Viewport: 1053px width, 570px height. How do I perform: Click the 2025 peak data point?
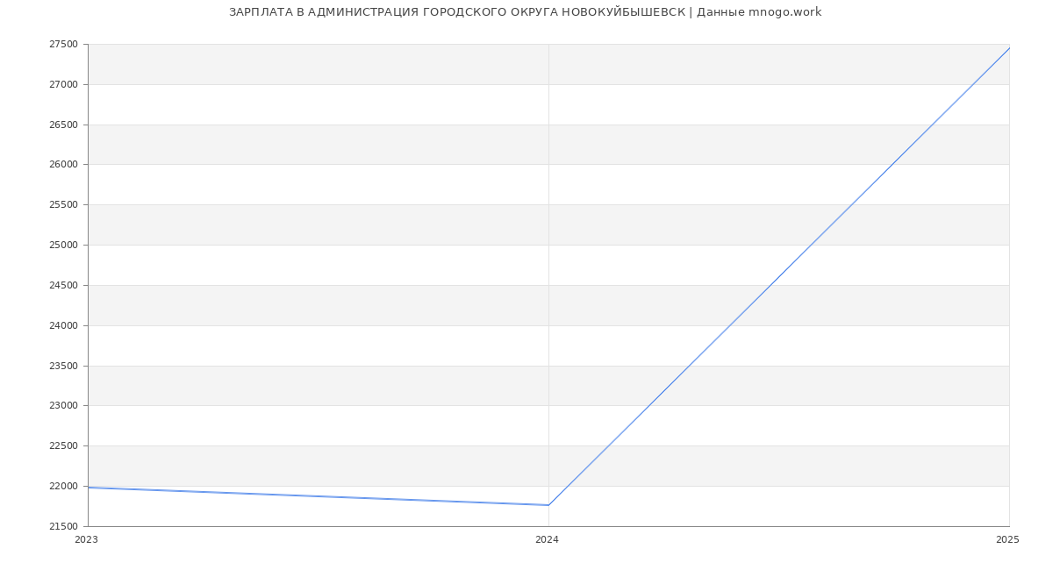[x=1009, y=48]
